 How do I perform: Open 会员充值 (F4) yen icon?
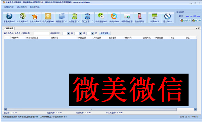(x=48, y=16)
